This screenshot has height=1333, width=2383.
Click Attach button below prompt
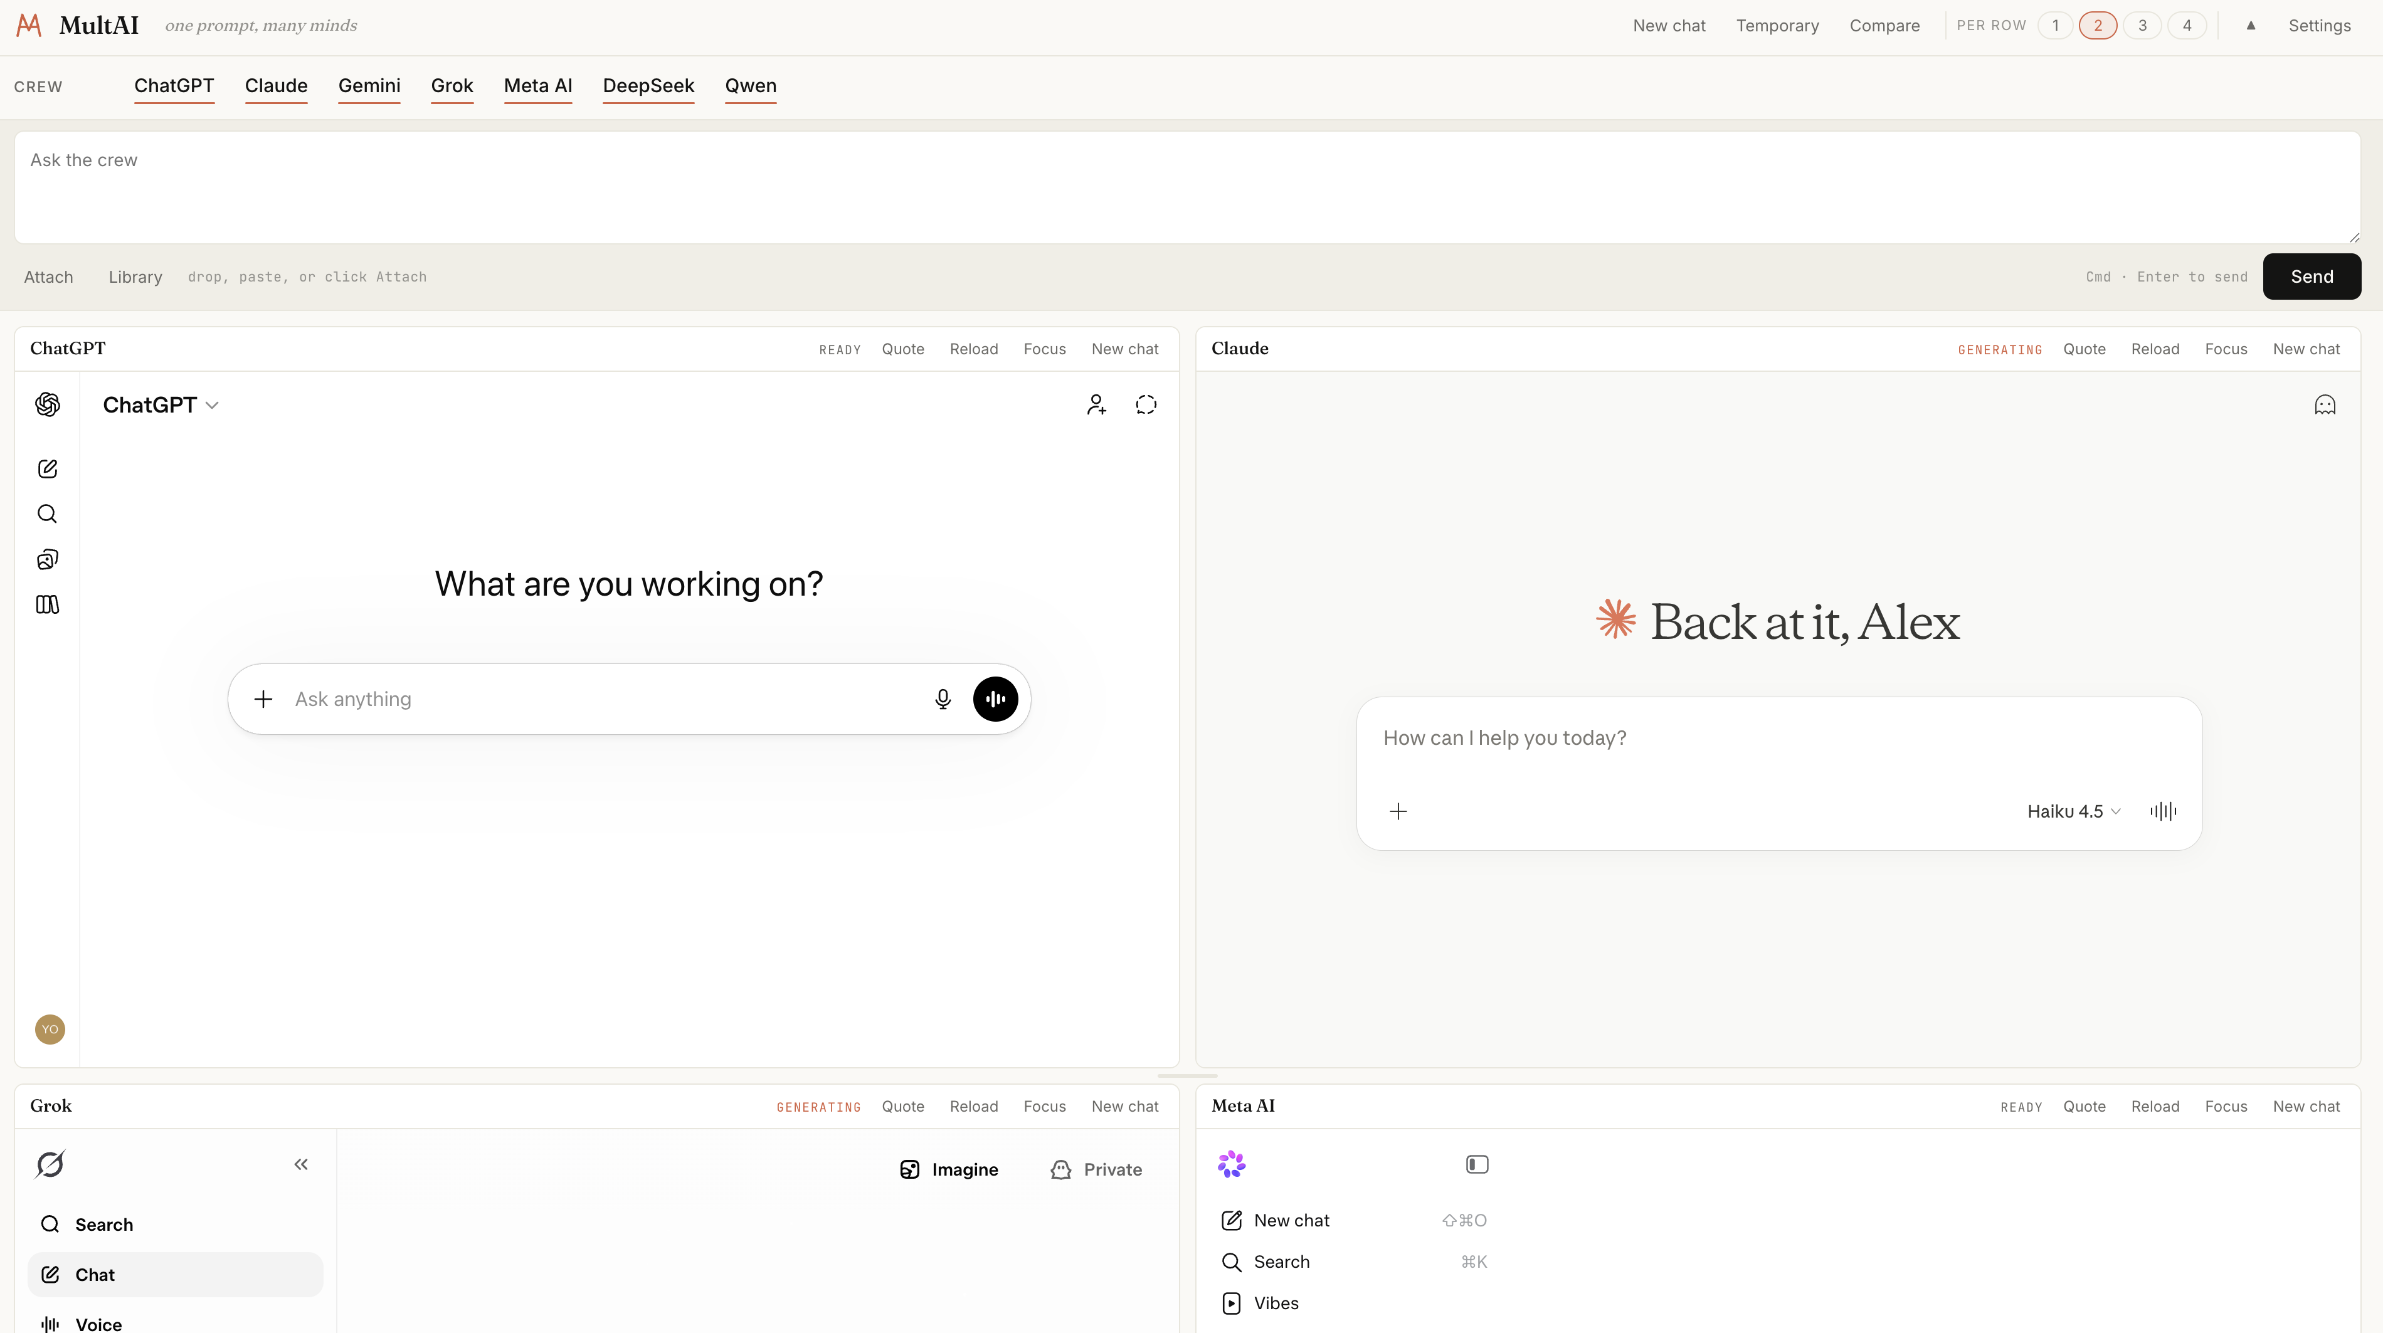pos(48,277)
